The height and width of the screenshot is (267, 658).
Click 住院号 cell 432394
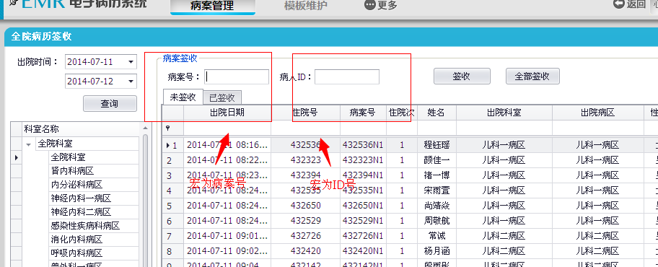tap(305, 175)
